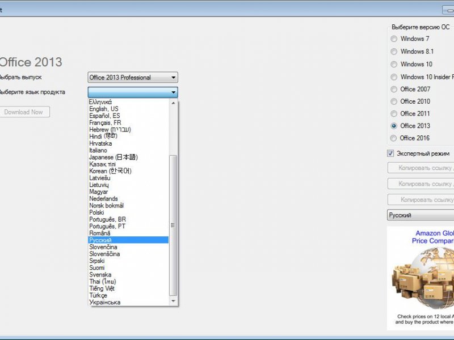Screen dimensions: 454x340
Task: Choose Français, FR from the list
Action: (128, 122)
